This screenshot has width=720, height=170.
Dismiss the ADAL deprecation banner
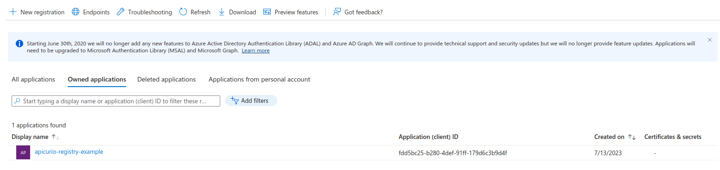click(709, 40)
